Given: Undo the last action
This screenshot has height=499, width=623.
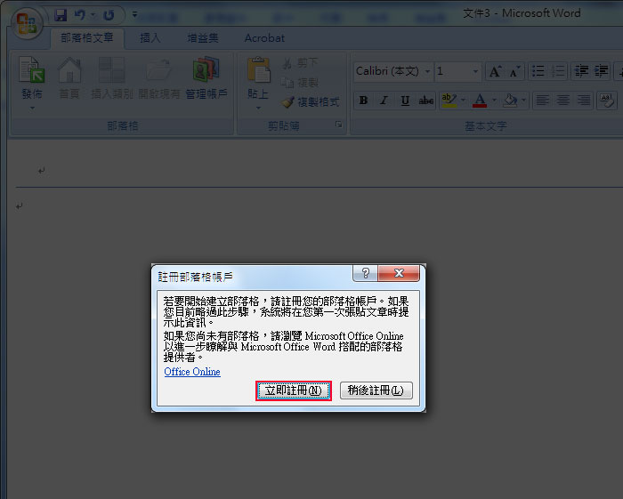Looking at the screenshot, I should tap(80, 15).
